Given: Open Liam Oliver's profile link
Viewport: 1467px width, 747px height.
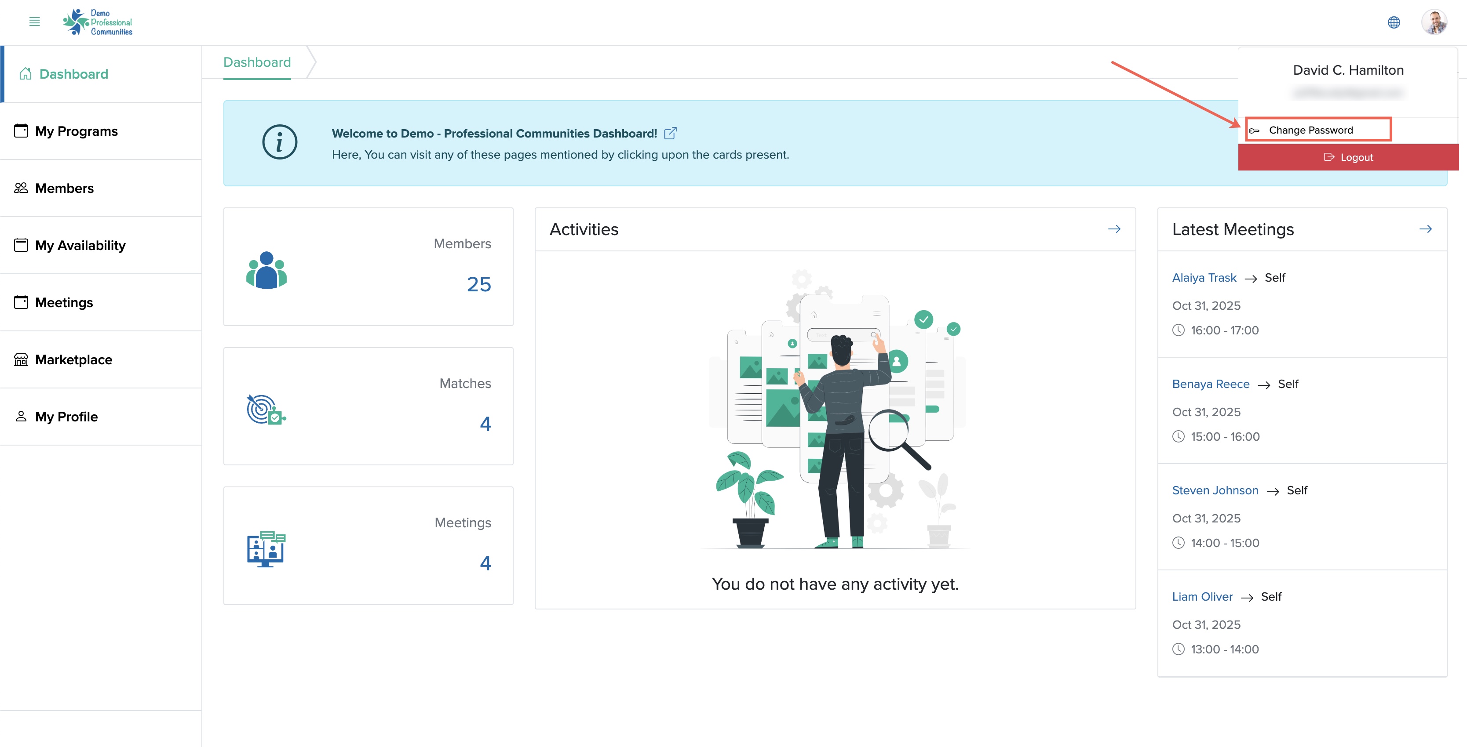Looking at the screenshot, I should 1202,597.
